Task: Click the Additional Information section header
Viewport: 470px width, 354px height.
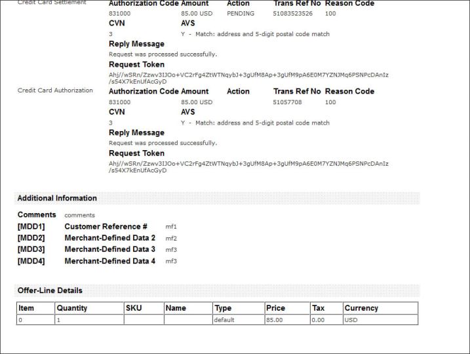Action: click(57, 198)
